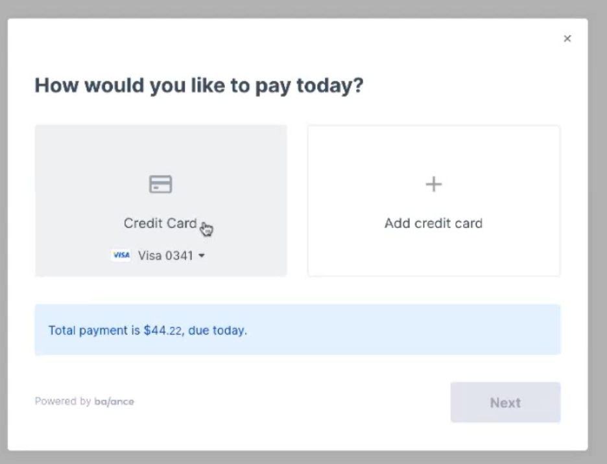The width and height of the screenshot is (607, 464).
Task: Follow the Powered by balance link
Action: [84, 401]
